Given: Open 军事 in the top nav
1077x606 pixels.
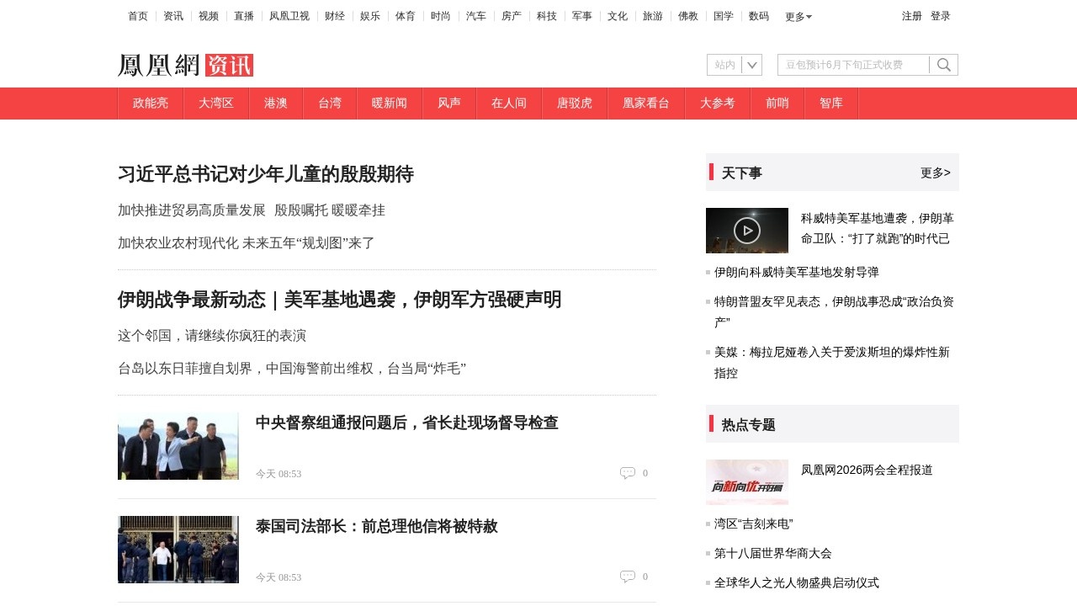Looking at the screenshot, I should 582,16.
